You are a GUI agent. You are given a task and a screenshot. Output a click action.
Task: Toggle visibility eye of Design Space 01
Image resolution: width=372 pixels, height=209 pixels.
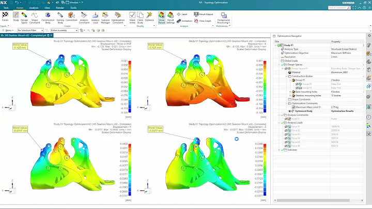click(x=286, y=68)
